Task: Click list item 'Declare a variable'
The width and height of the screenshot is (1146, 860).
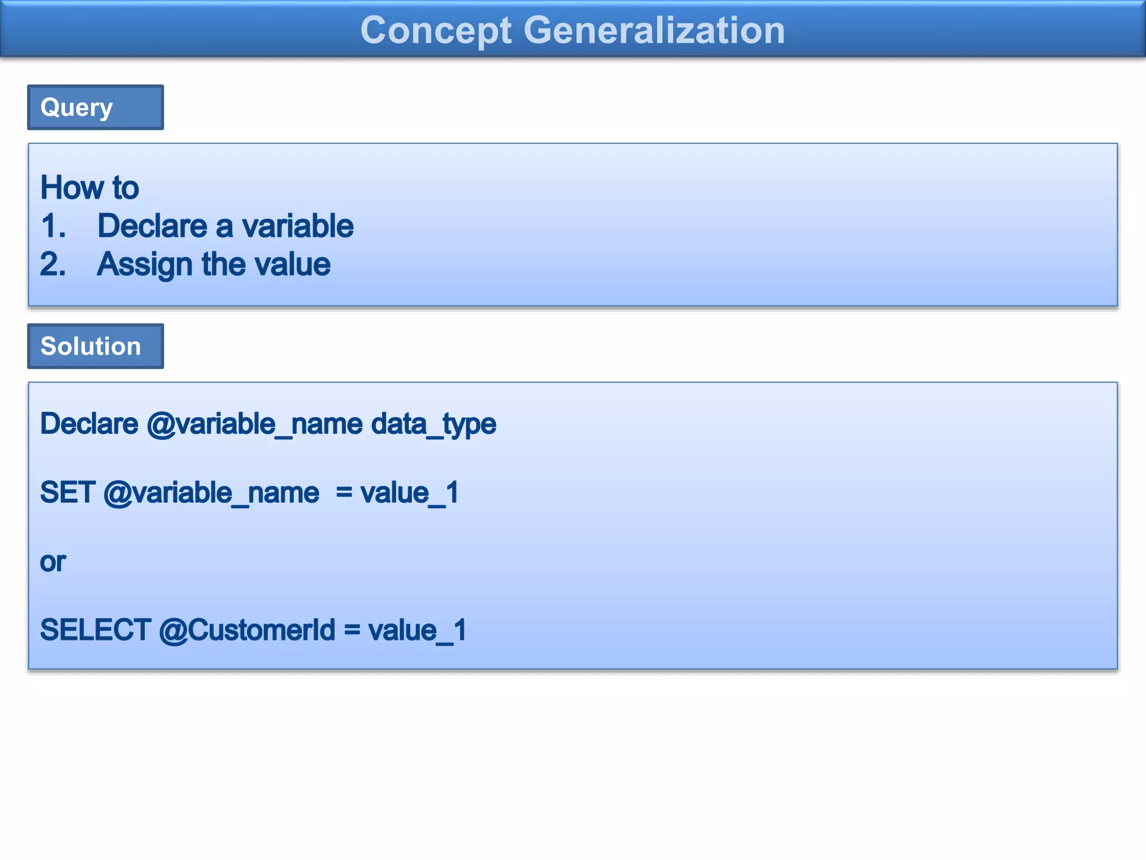Action: point(226,226)
